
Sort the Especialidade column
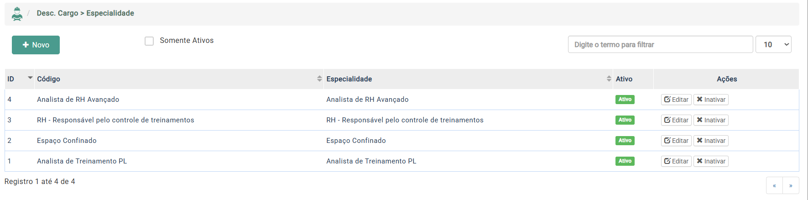609,79
